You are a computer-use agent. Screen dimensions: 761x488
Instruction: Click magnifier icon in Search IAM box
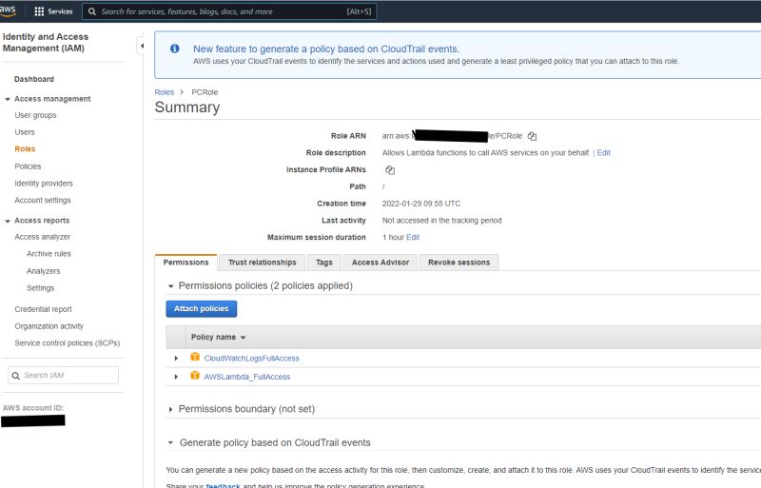pos(15,376)
